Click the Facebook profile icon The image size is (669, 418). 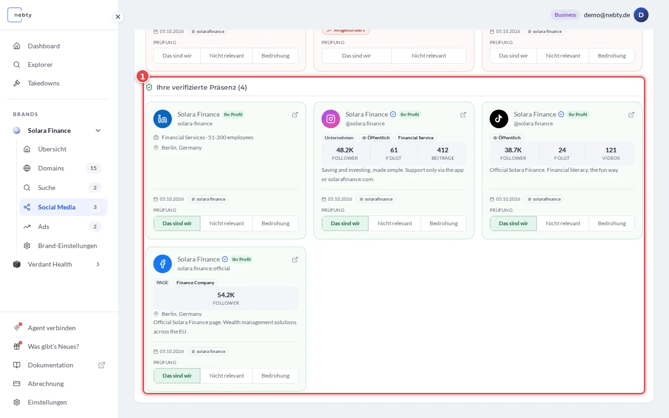click(163, 264)
